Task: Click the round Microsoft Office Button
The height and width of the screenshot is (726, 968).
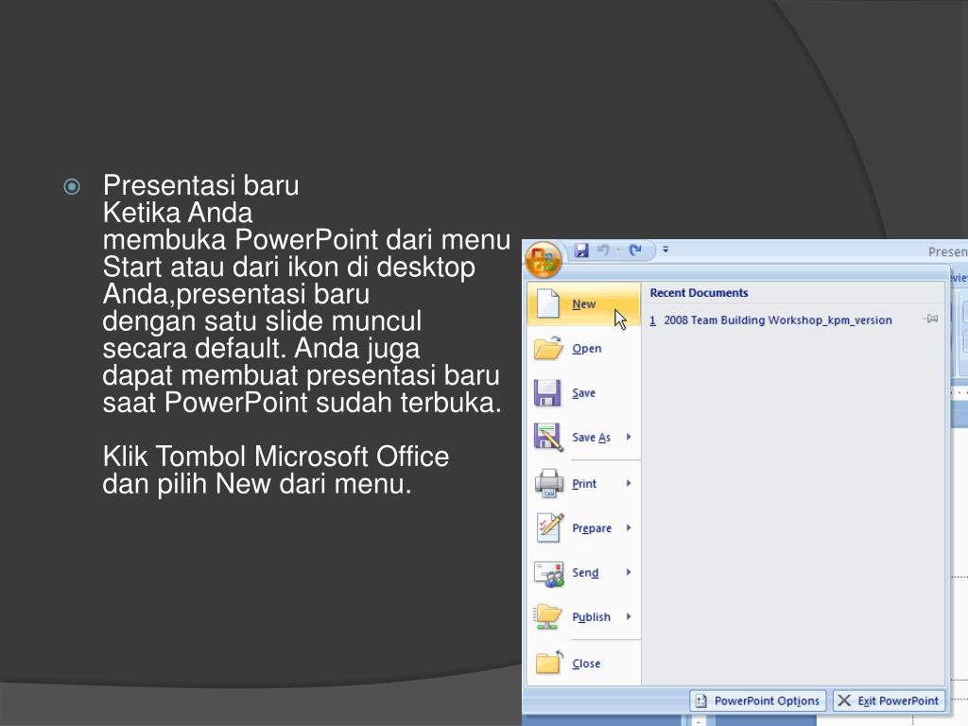Action: [543, 259]
